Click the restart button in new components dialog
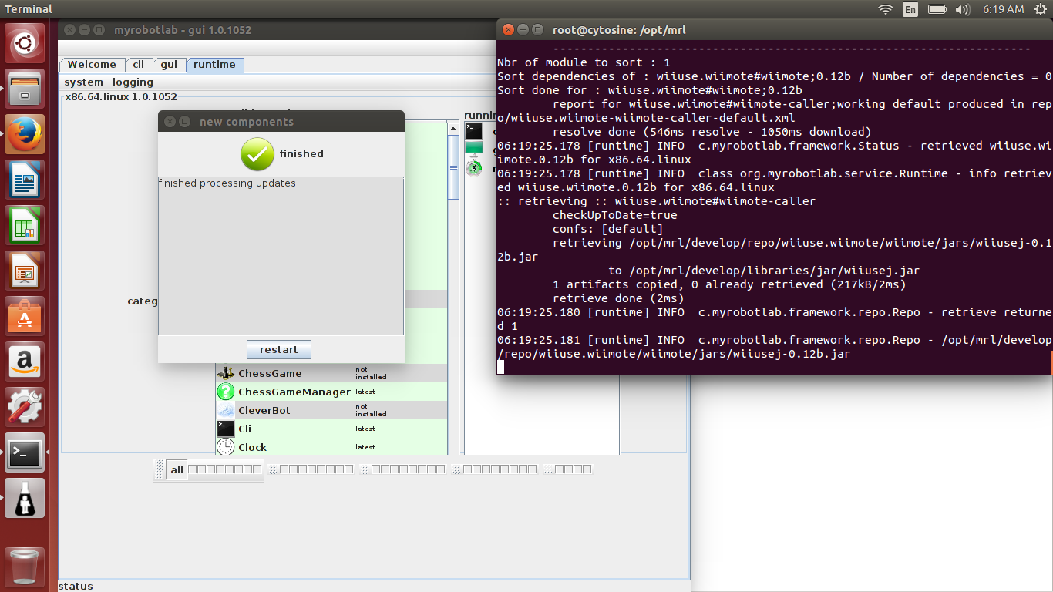 pyautogui.click(x=278, y=349)
